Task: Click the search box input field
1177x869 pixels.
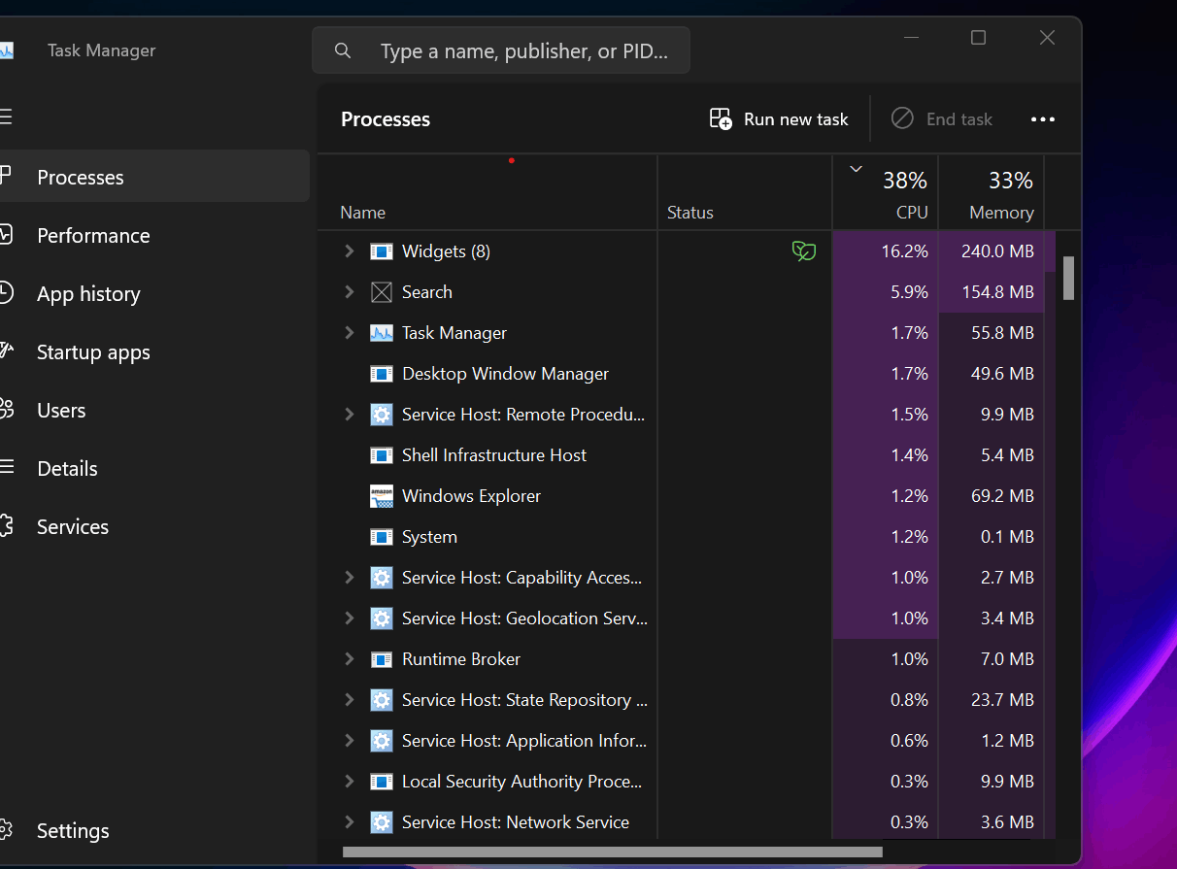Action: tap(501, 50)
